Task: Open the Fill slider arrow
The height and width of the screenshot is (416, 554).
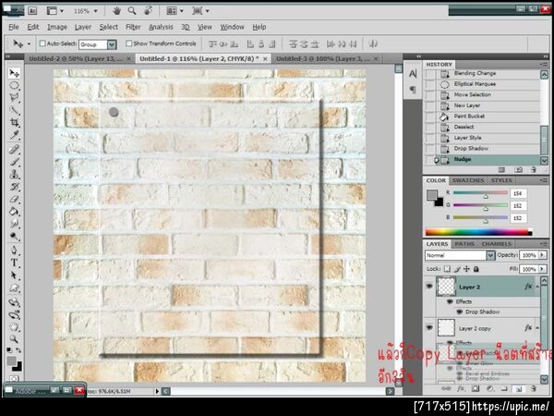Action: [542, 269]
